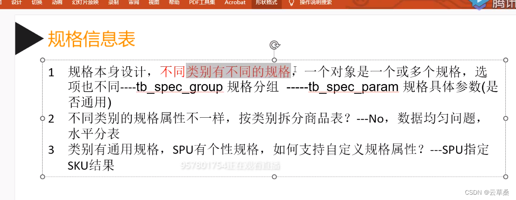Click the slide title 规格信息表
The image size is (516, 200).
pos(91,39)
